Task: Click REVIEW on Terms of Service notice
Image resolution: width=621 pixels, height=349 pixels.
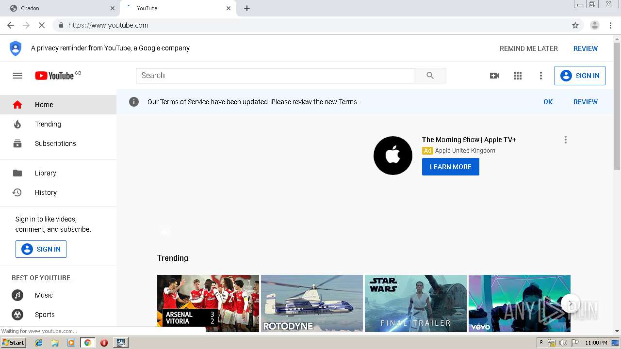Action: 586,102
